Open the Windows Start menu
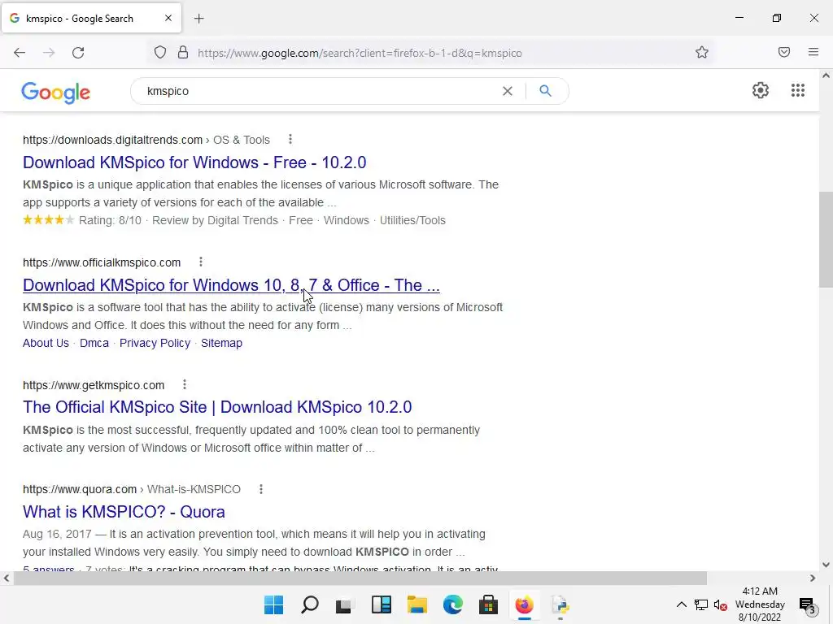Image resolution: width=833 pixels, height=624 pixels. (x=274, y=604)
